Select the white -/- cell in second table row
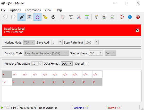The width and height of the screenshot is (144, 110). pos(7,82)
